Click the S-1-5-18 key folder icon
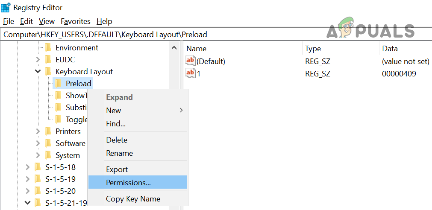432x210 pixels. tap(38, 167)
